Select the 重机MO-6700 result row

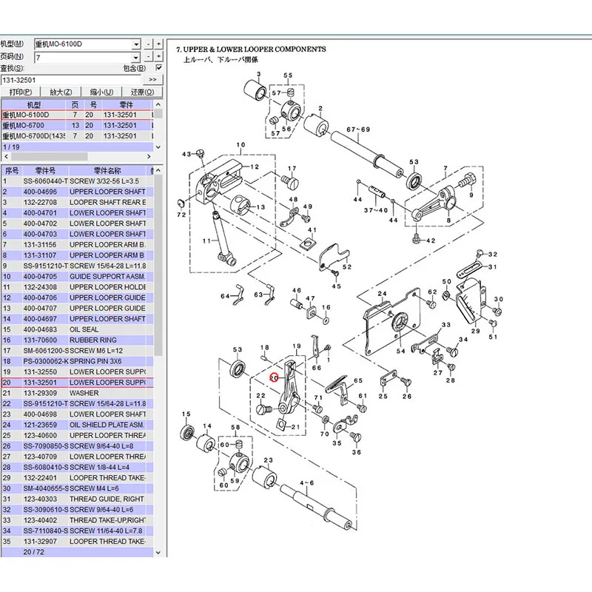77,125
